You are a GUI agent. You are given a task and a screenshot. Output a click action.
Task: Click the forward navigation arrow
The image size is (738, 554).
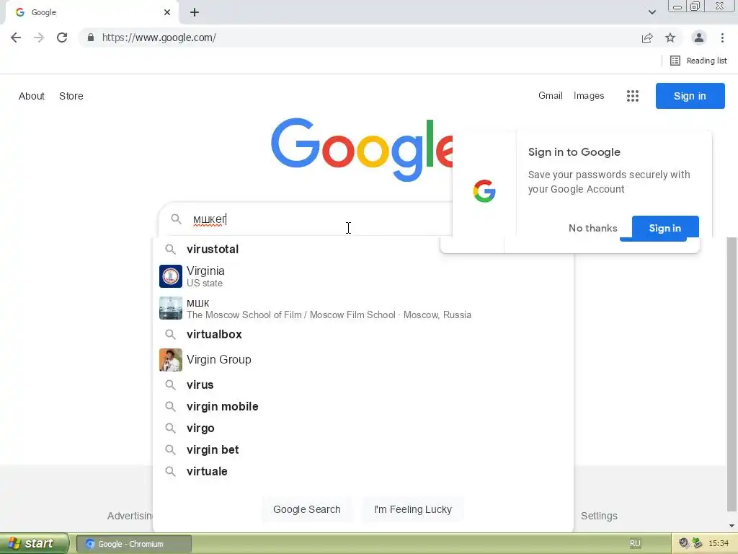(39, 38)
